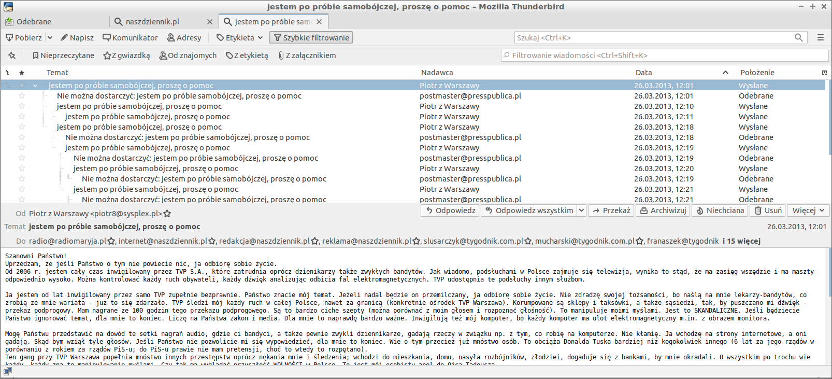Open the Pobierz dropdown arrow
832x379 pixels.
(50, 38)
